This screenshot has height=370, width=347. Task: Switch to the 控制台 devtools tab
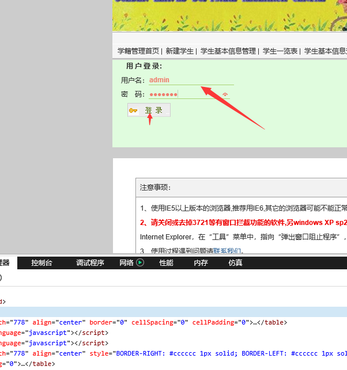[42, 263]
